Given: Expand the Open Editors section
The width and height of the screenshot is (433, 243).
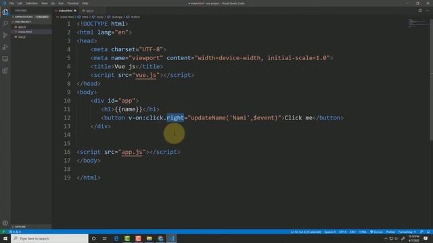Looking at the screenshot, I should [30, 17].
